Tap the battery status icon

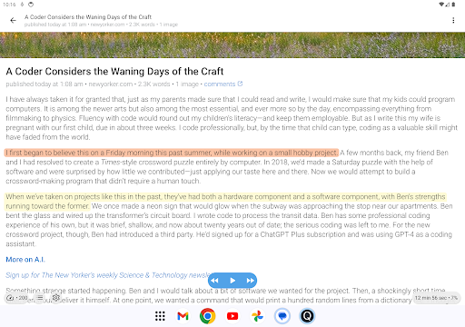click(453, 5)
